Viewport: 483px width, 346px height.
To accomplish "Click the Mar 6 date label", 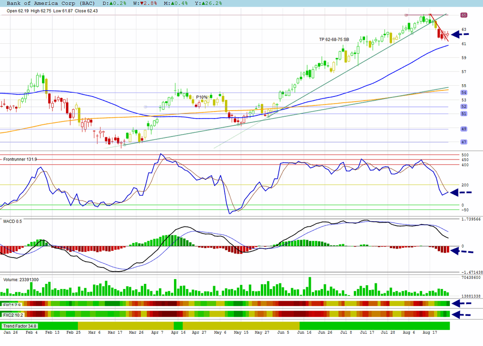I will pos(94,332).
